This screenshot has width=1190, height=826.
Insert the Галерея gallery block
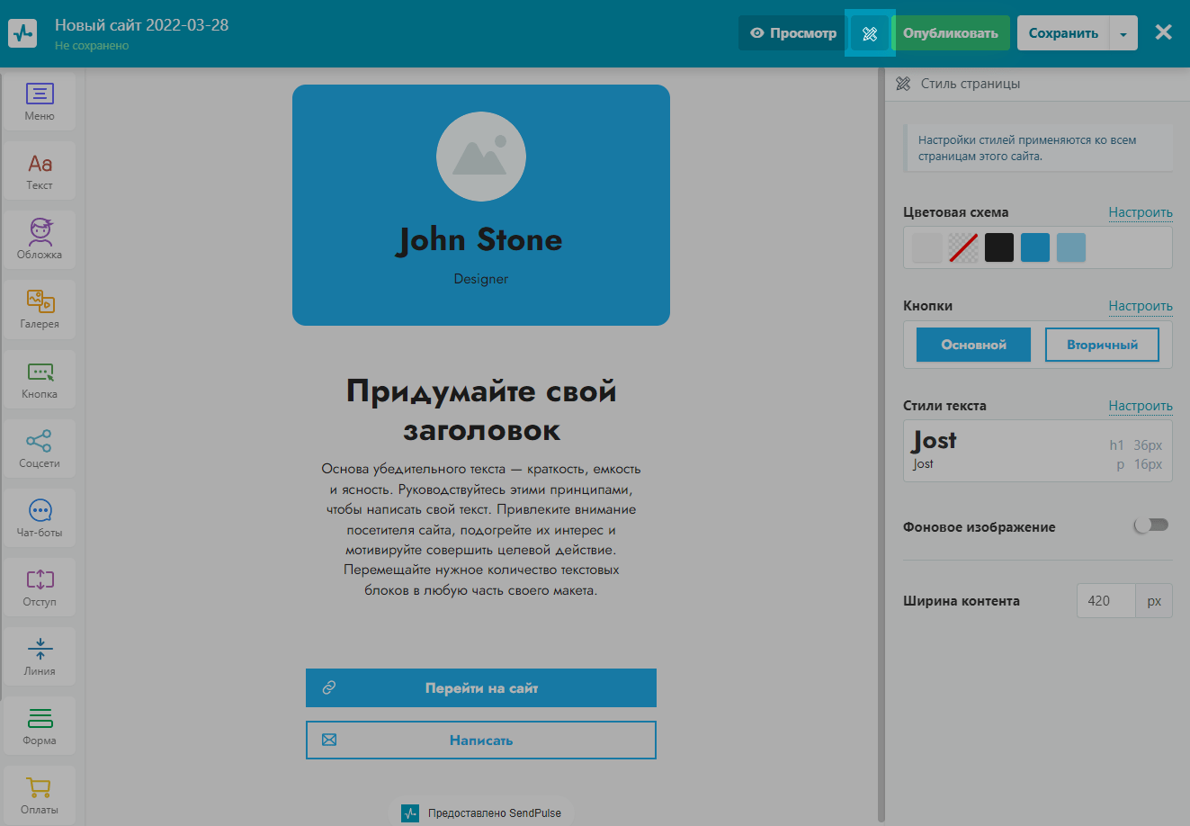[40, 310]
